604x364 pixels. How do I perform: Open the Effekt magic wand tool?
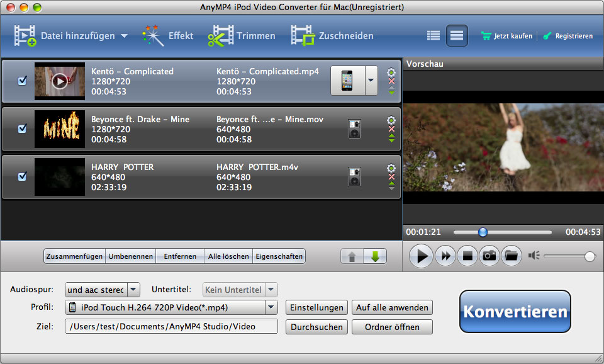click(152, 35)
